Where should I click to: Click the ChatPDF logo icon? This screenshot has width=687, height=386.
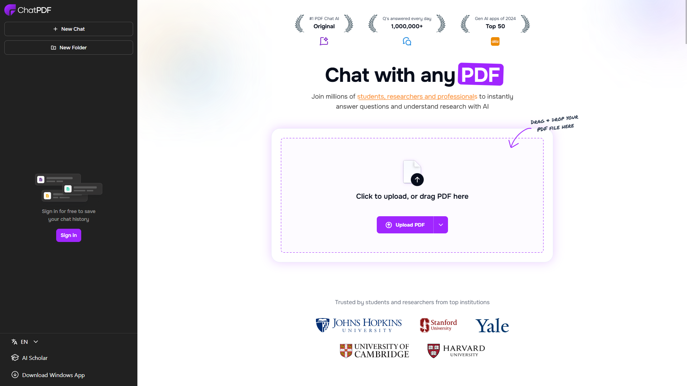click(9, 9)
